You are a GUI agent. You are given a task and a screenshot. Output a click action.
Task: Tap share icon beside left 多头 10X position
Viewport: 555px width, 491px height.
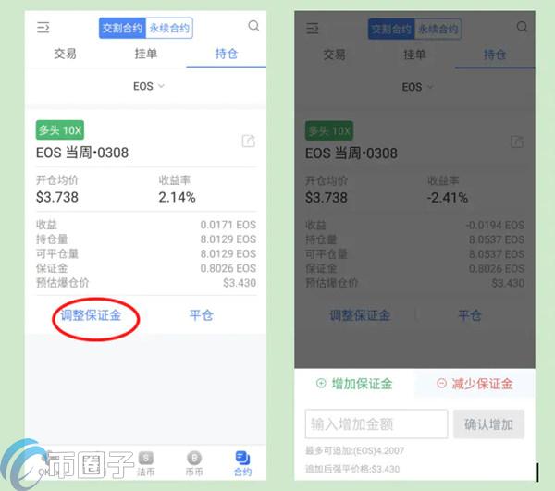(x=249, y=141)
